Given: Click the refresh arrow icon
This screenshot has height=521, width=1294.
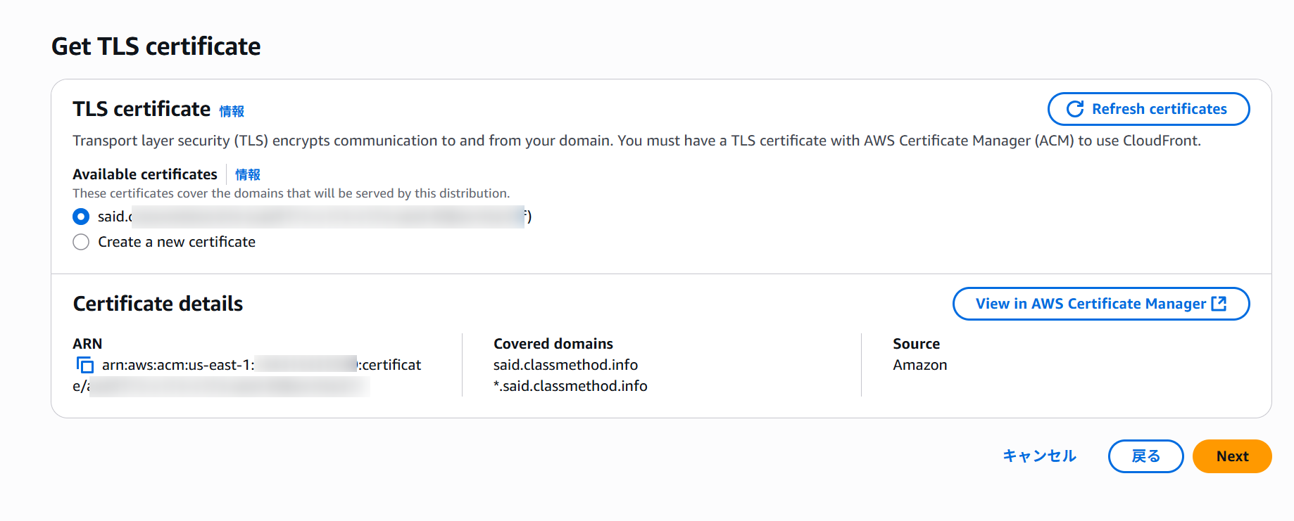Looking at the screenshot, I should (1074, 109).
